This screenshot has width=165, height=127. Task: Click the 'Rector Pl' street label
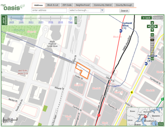coord(13,100)
